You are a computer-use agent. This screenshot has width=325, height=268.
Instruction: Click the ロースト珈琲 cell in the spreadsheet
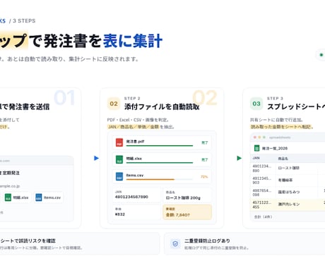pyautogui.click(x=288, y=168)
